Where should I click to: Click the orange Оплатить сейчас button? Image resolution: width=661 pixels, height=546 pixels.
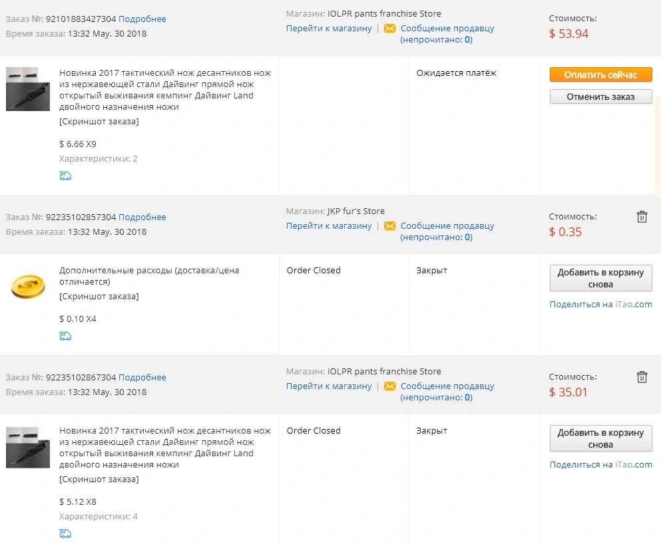tap(600, 74)
